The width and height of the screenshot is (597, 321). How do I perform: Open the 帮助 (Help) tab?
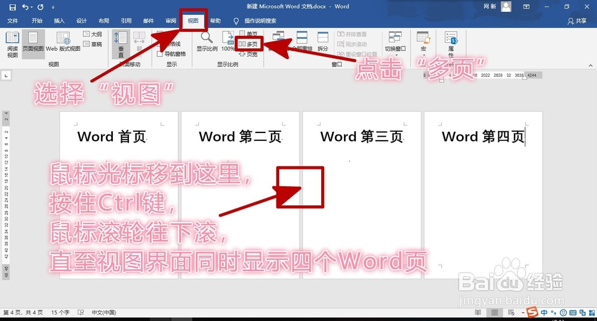(x=215, y=21)
